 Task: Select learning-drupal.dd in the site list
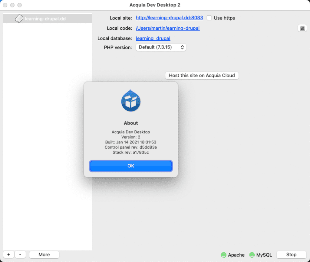tap(45, 18)
